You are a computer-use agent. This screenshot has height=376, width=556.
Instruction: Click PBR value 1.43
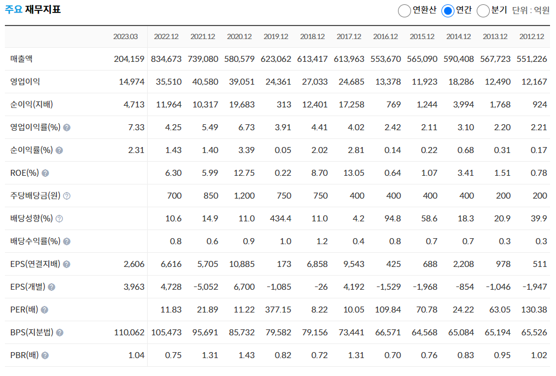point(247,355)
